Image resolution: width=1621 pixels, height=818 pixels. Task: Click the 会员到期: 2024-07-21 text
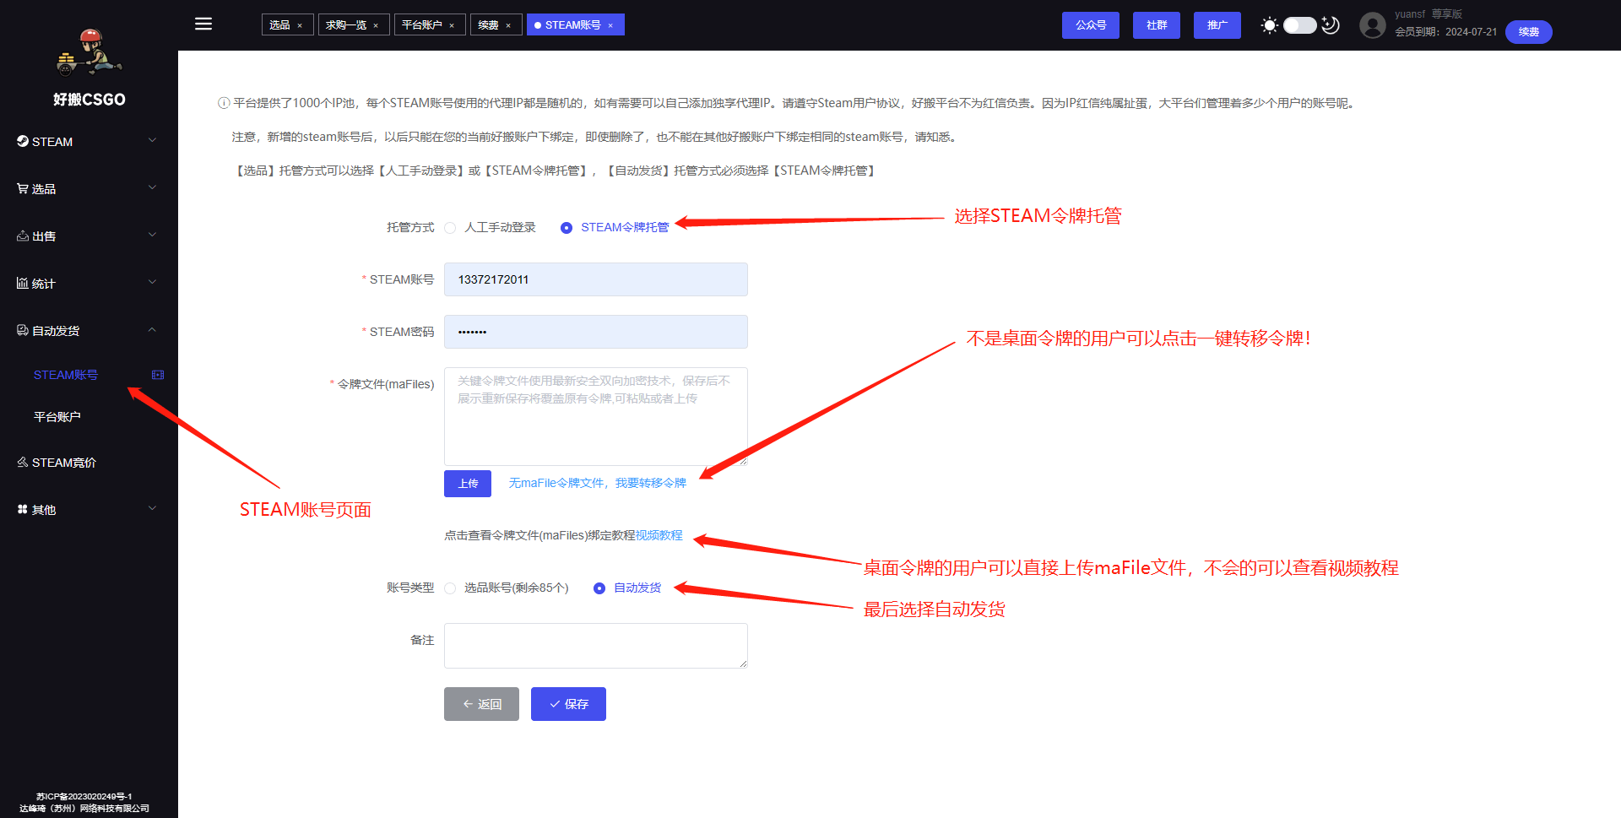coord(1445,32)
